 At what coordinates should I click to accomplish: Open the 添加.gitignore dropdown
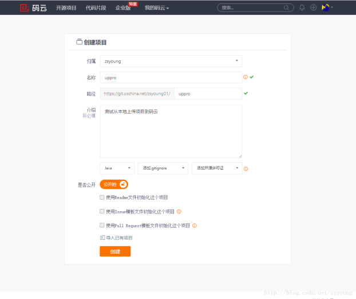click(x=163, y=168)
